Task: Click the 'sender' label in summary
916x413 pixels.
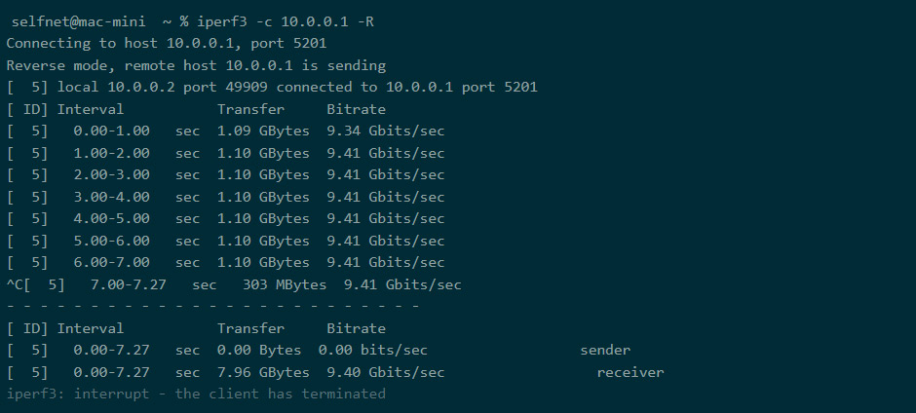Action: 605,351
